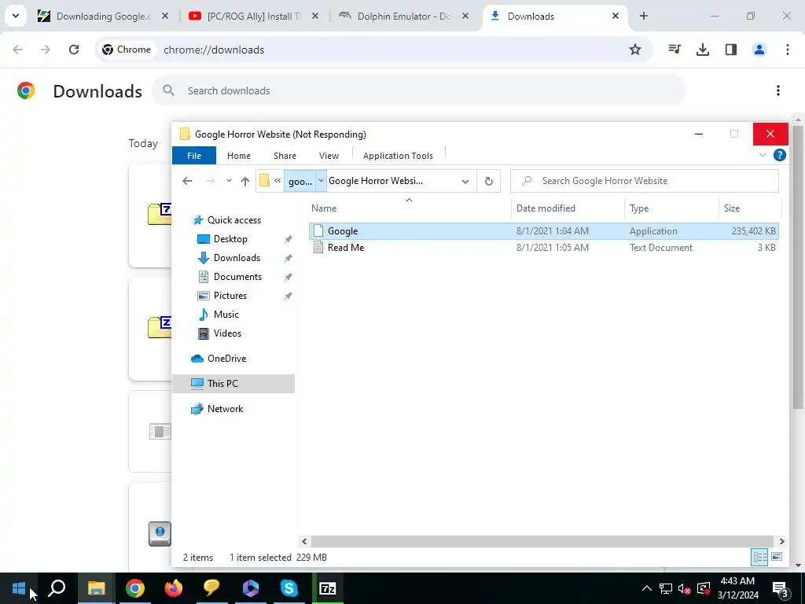Click Explorer horizontal scrollbar left arrow

304,541
